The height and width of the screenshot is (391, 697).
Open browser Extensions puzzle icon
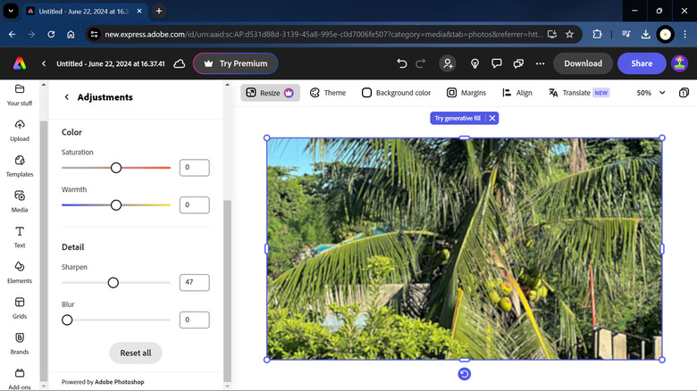point(597,34)
